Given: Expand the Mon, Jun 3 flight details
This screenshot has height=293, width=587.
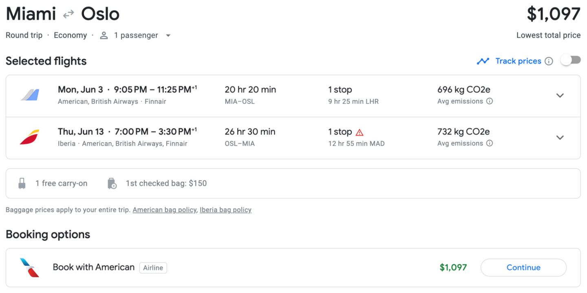Looking at the screenshot, I should coord(560,96).
